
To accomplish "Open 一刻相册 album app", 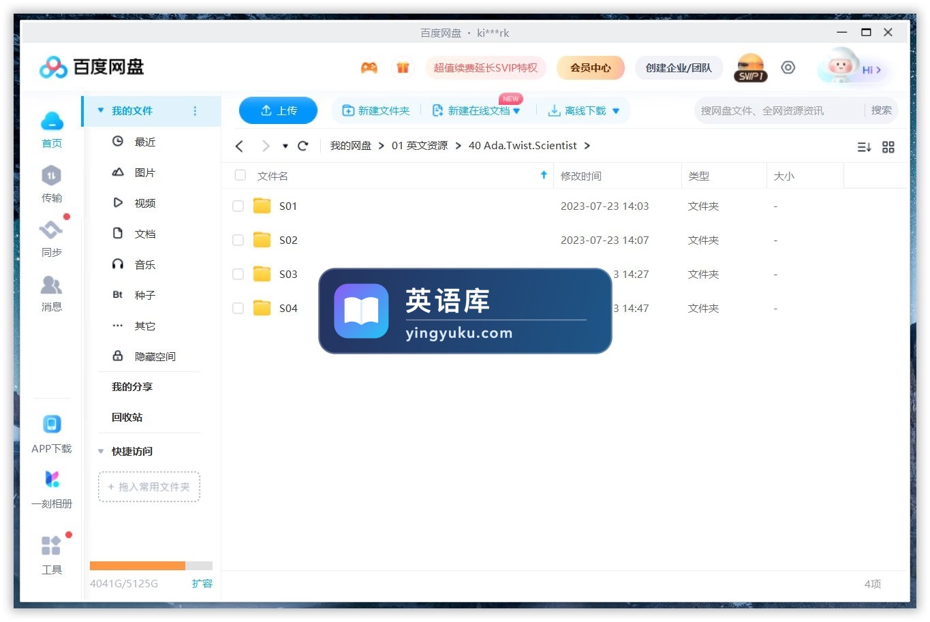I will coord(52,489).
